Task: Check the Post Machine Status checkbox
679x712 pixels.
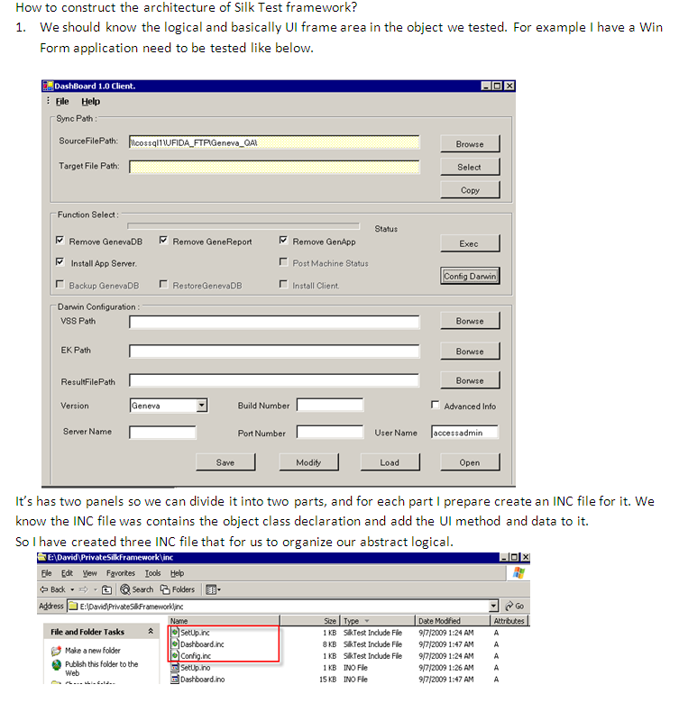Action: pyautogui.click(x=283, y=262)
